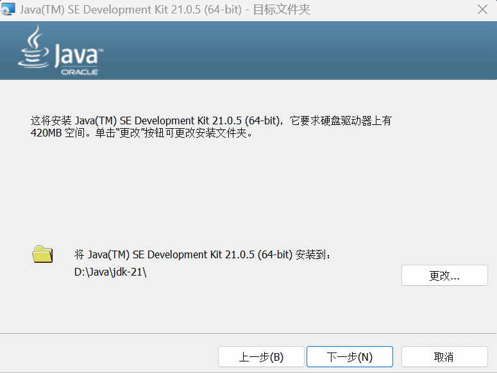Click the description text mentioning 420MB 空间
Image resolution: width=497 pixels, height=373 pixels.
tap(211, 127)
